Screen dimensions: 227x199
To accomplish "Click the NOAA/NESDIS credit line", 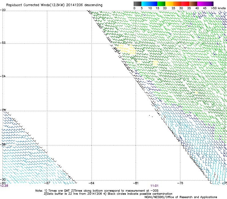I will click(181, 197).
